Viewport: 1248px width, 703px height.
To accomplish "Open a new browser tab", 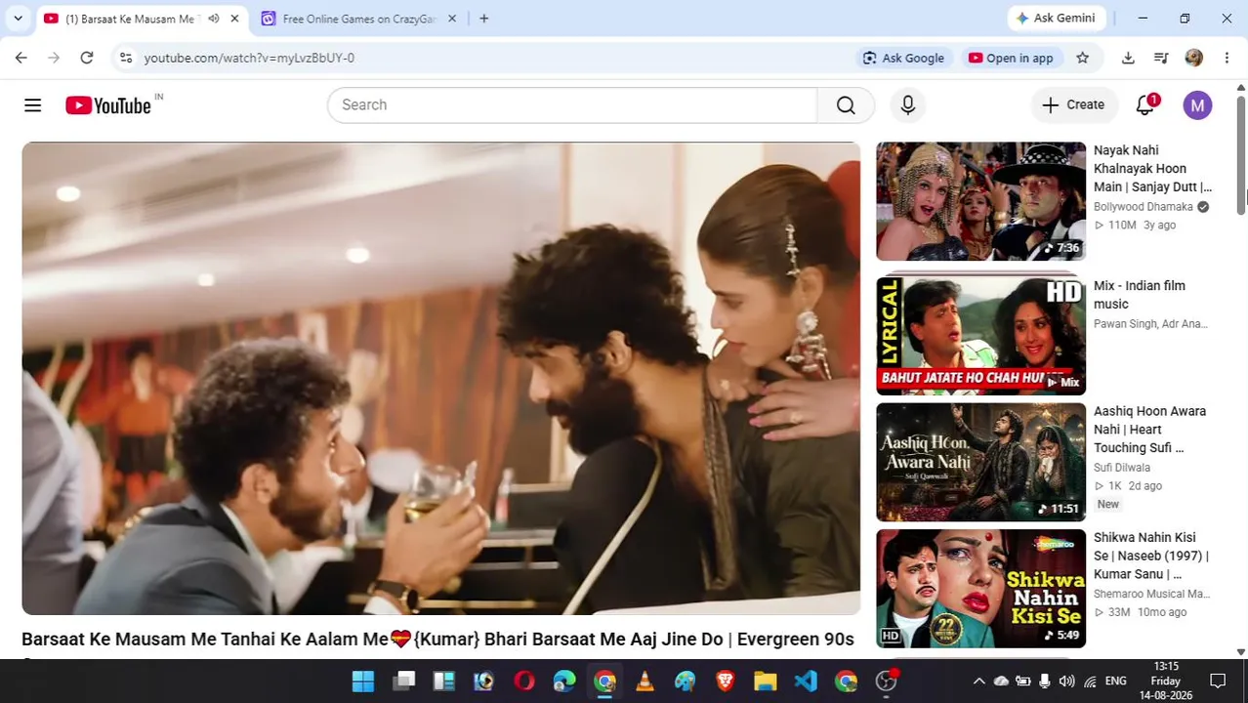I will (483, 19).
